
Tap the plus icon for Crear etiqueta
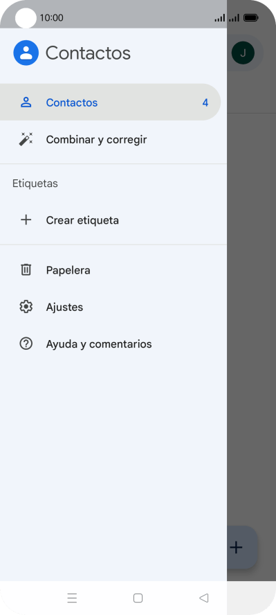click(x=26, y=220)
